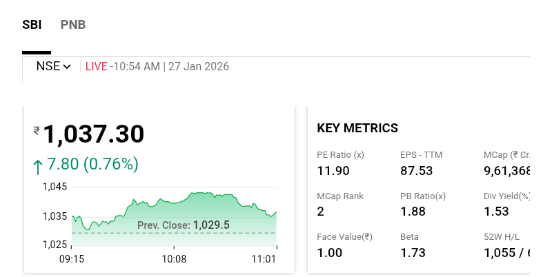Click the 7.80 (0.76%) price change
The height and width of the screenshot is (277, 552).
[x=92, y=165]
